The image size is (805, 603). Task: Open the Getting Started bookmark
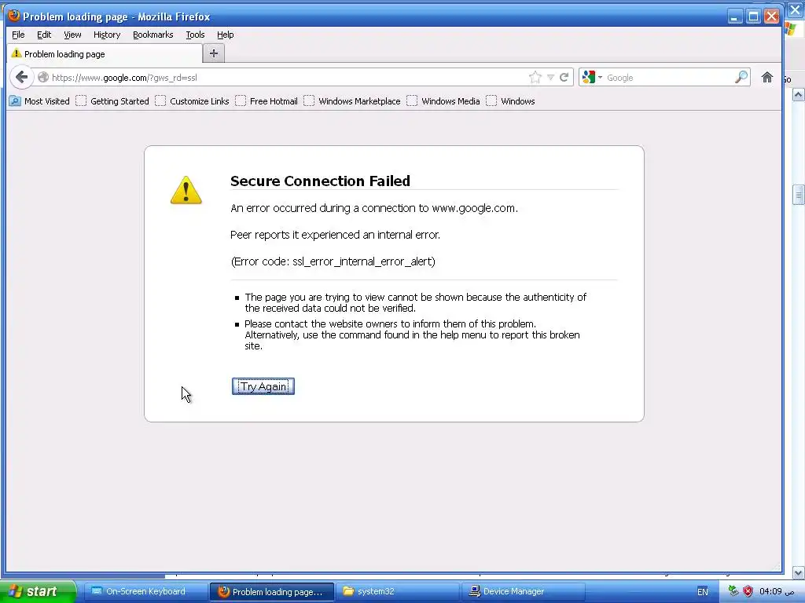pyautogui.click(x=112, y=101)
